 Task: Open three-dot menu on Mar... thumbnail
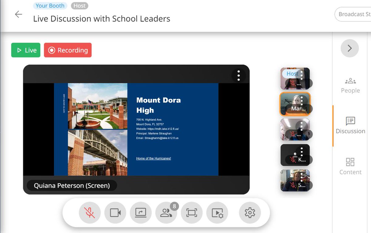click(301, 100)
